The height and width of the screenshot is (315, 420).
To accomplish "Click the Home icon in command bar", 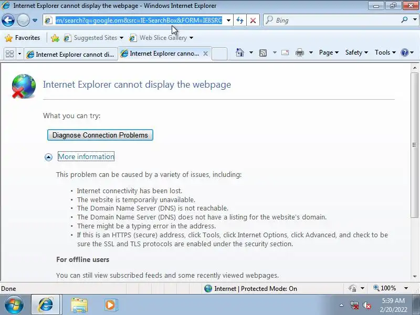I will [x=240, y=52].
